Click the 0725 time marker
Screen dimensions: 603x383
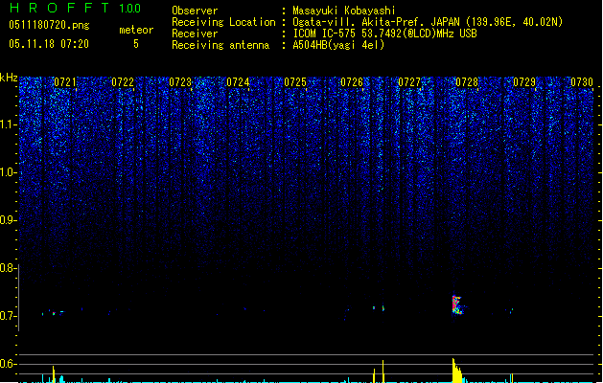tap(295, 82)
